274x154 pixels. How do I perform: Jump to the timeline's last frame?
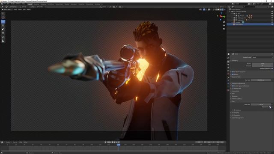coord(119,142)
